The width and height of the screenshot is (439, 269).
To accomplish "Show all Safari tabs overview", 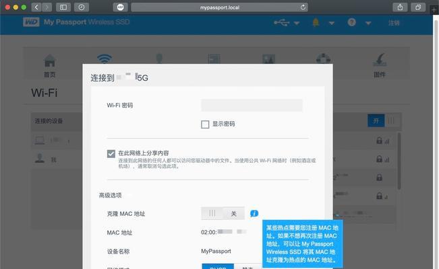I will pos(418,7).
